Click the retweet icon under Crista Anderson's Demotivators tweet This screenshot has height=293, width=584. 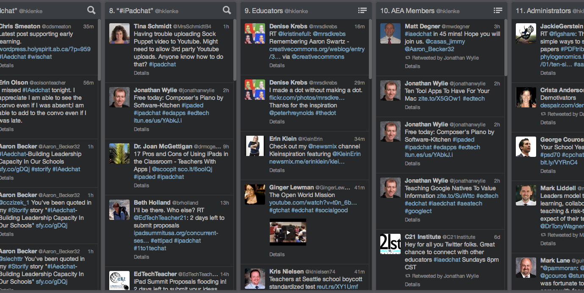point(543,114)
